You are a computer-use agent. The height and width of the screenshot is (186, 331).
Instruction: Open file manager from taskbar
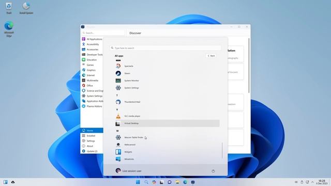coord(177,182)
